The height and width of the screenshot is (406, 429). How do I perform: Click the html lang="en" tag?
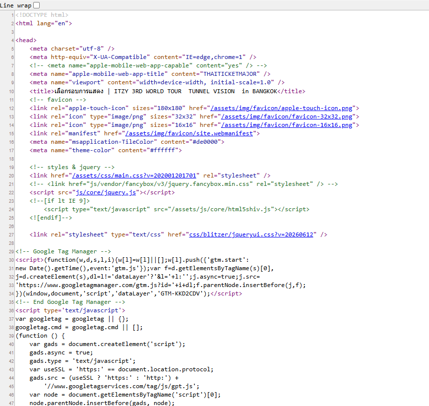coord(44,23)
